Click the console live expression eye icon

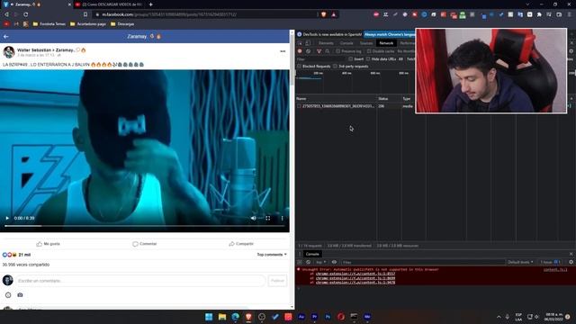click(x=334, y=262)
